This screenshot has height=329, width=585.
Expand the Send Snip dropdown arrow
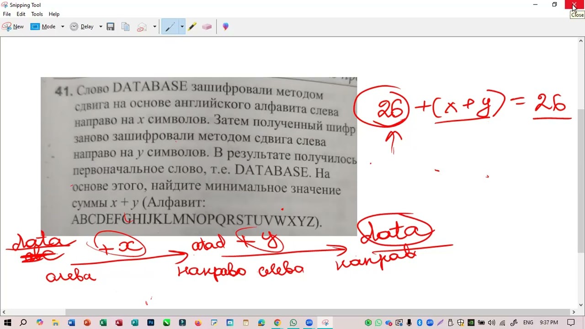click(x=154, y=27)
